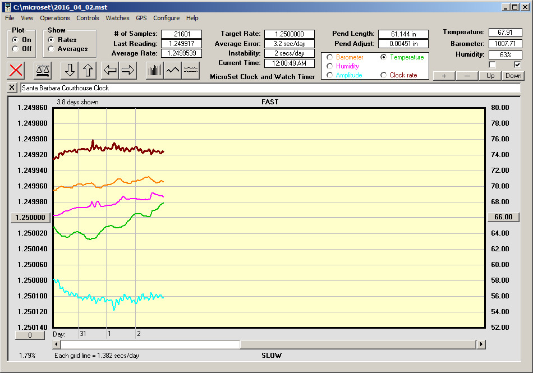This screenshot has width=533, height=373.
Task: Click the up arrow shift graph icon
Action: pos(88,70)
